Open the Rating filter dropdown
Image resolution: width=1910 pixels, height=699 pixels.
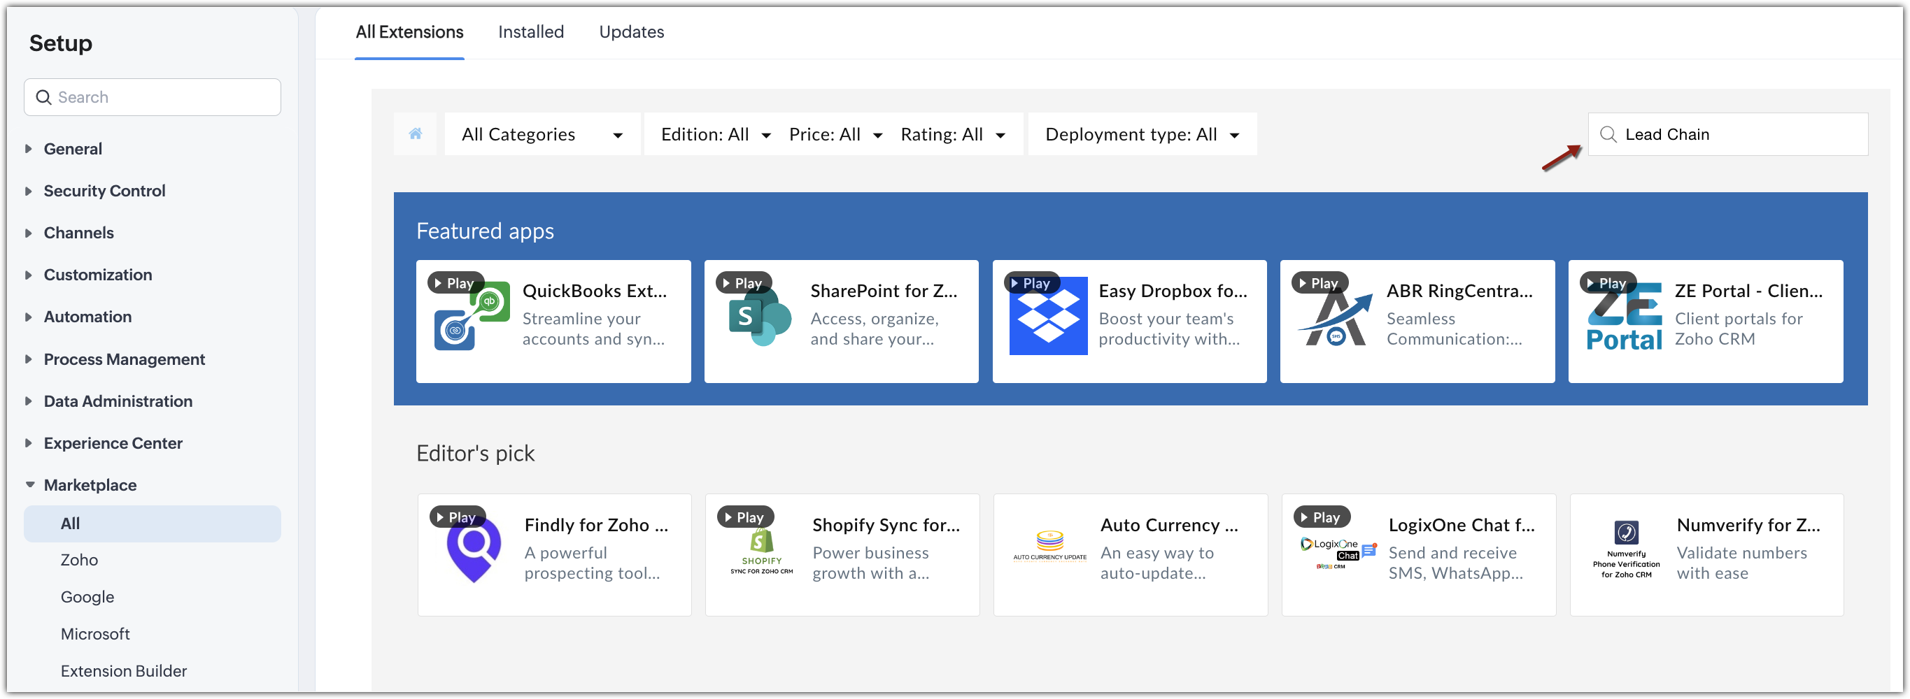click(x=953, y=134)
